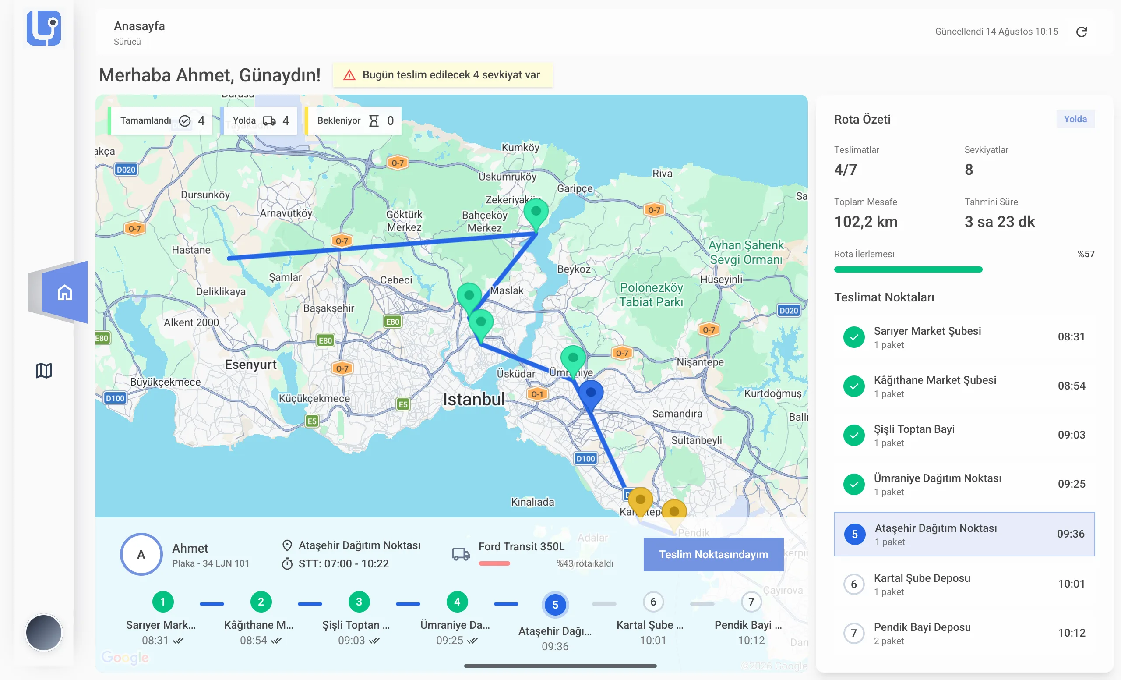
Task: Open Pendik Bayi Deposu list row
Action: [964, 633]
